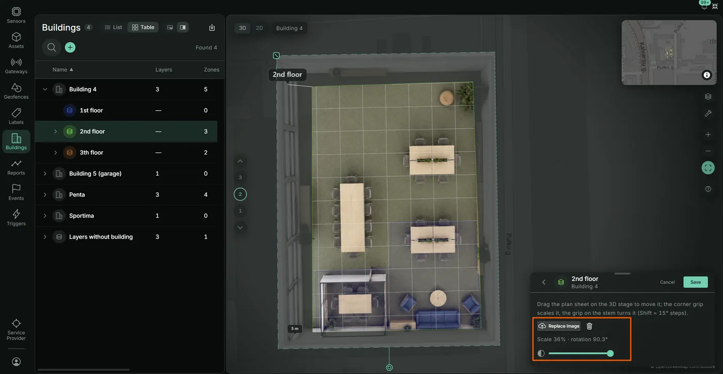
Task: Expand the 3th floor row
Action: pos(55,152)
